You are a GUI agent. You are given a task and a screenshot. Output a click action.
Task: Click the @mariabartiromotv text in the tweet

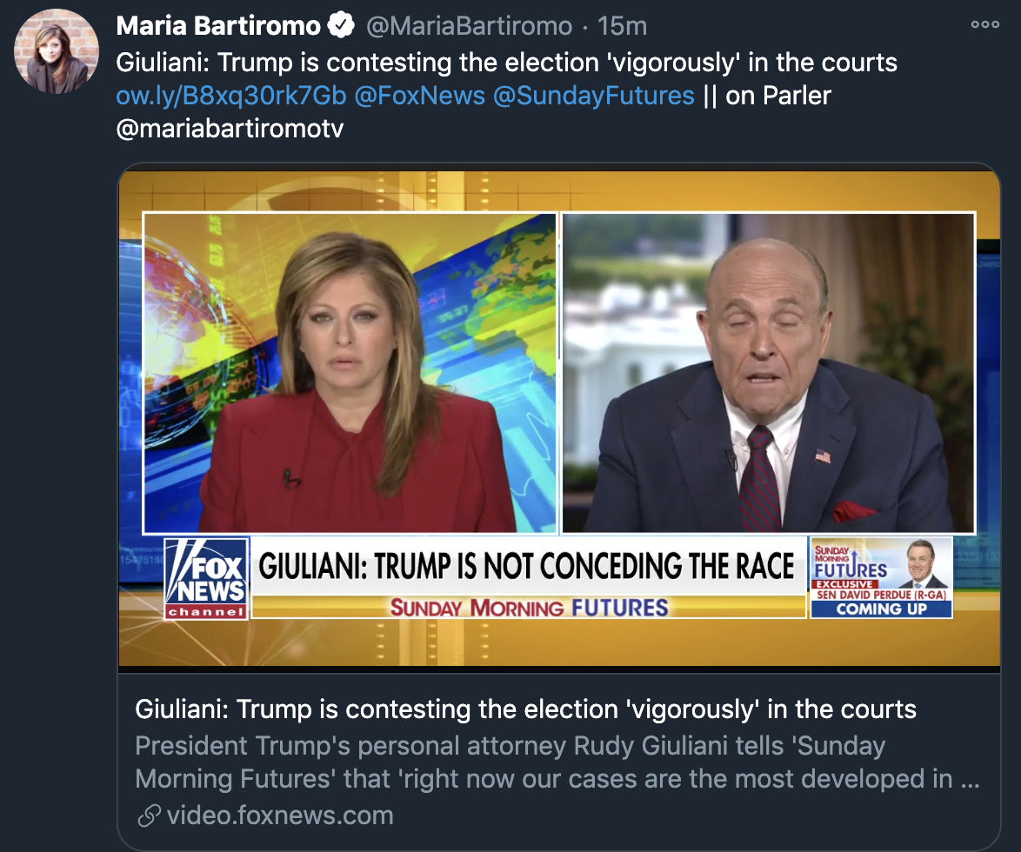[x=230, y=128]
